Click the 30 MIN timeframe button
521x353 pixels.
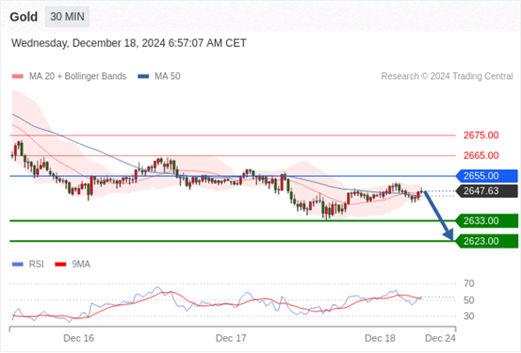(x=67, y=17)
